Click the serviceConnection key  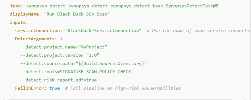38,30
